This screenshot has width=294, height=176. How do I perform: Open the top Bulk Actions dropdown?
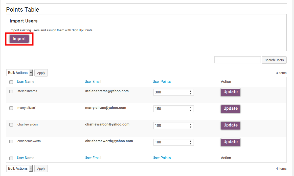(x=19, y=73)
